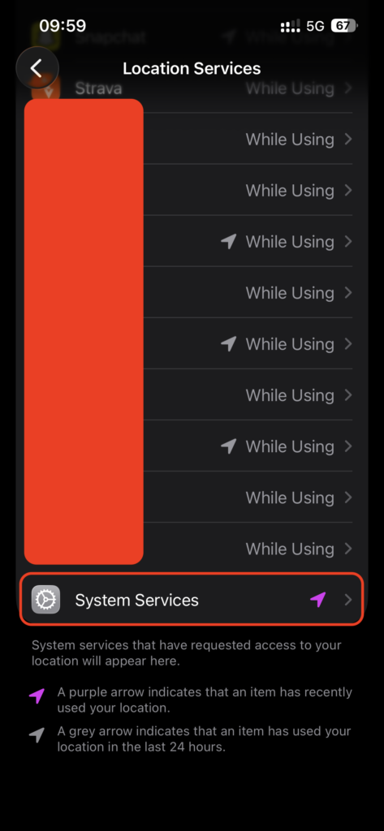Screen dimensions: 384x831
Task: Expand the chevron on System Services row
Action: (348, 600)
